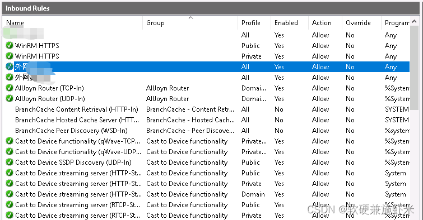Click the sort arrow above the Group column
The height and width of the screenshot is (220, 423).
(190, 18)
